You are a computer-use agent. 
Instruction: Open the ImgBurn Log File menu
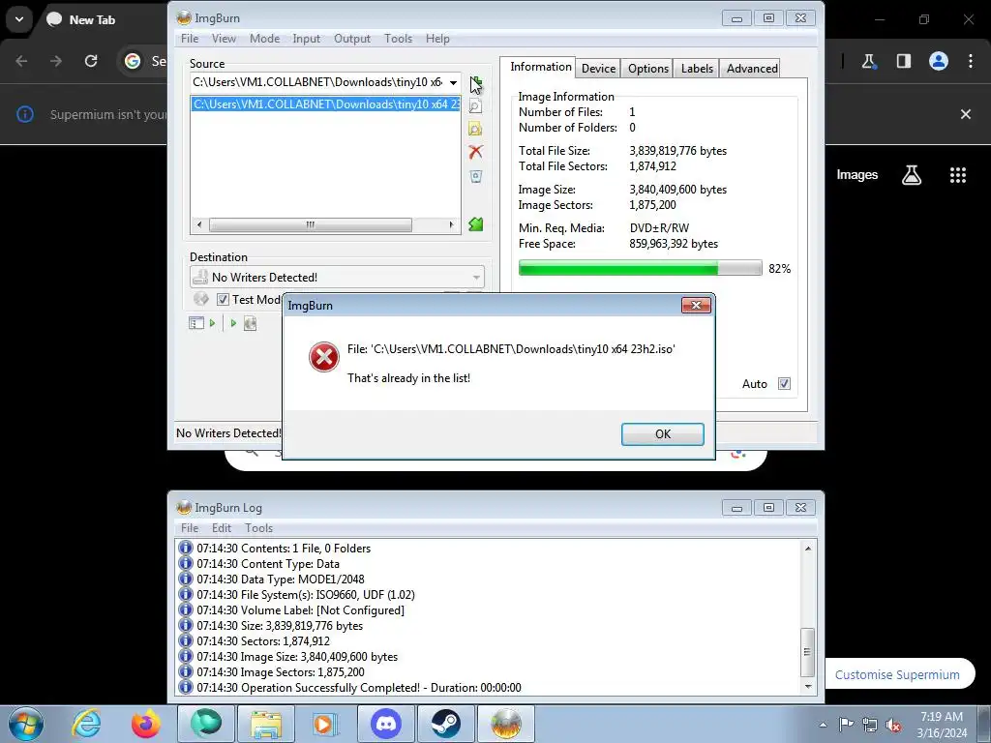190,528
